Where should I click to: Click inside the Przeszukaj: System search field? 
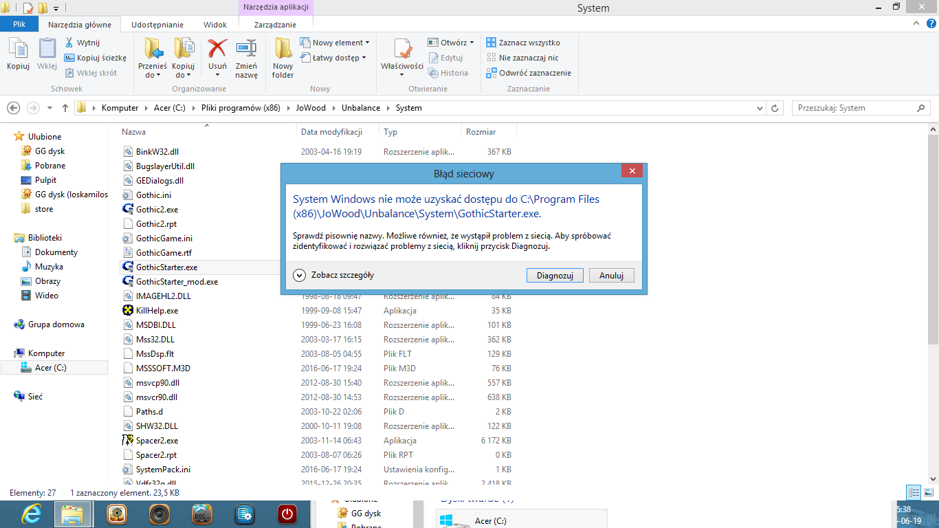pos(859,108)
